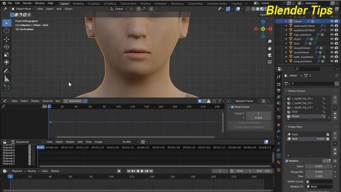Open the Render menu
341x192 pixels.
click(x=27, y=3)
